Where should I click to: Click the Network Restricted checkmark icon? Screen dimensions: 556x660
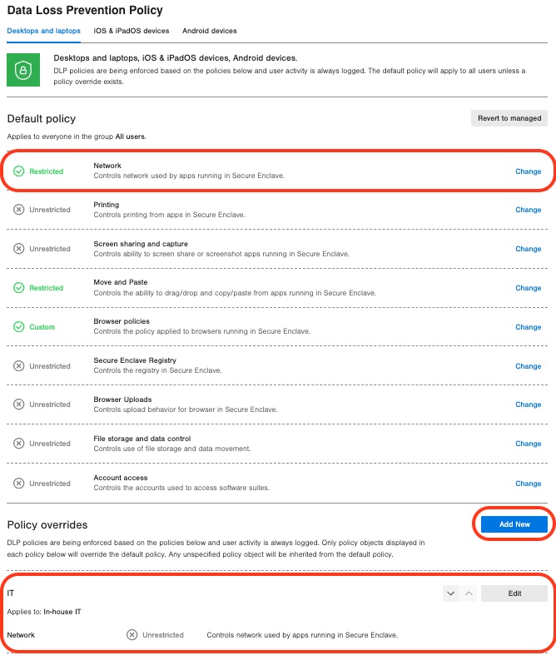(18, 171)
